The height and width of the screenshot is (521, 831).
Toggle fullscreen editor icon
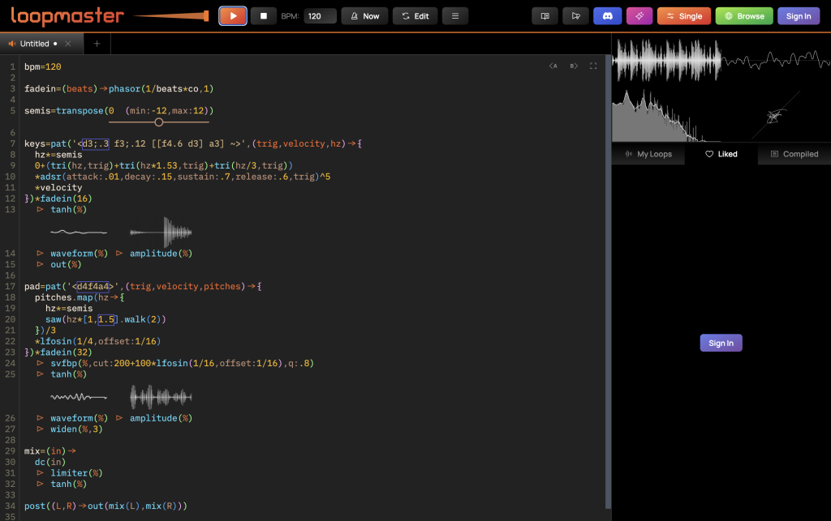tap(593, 66)
